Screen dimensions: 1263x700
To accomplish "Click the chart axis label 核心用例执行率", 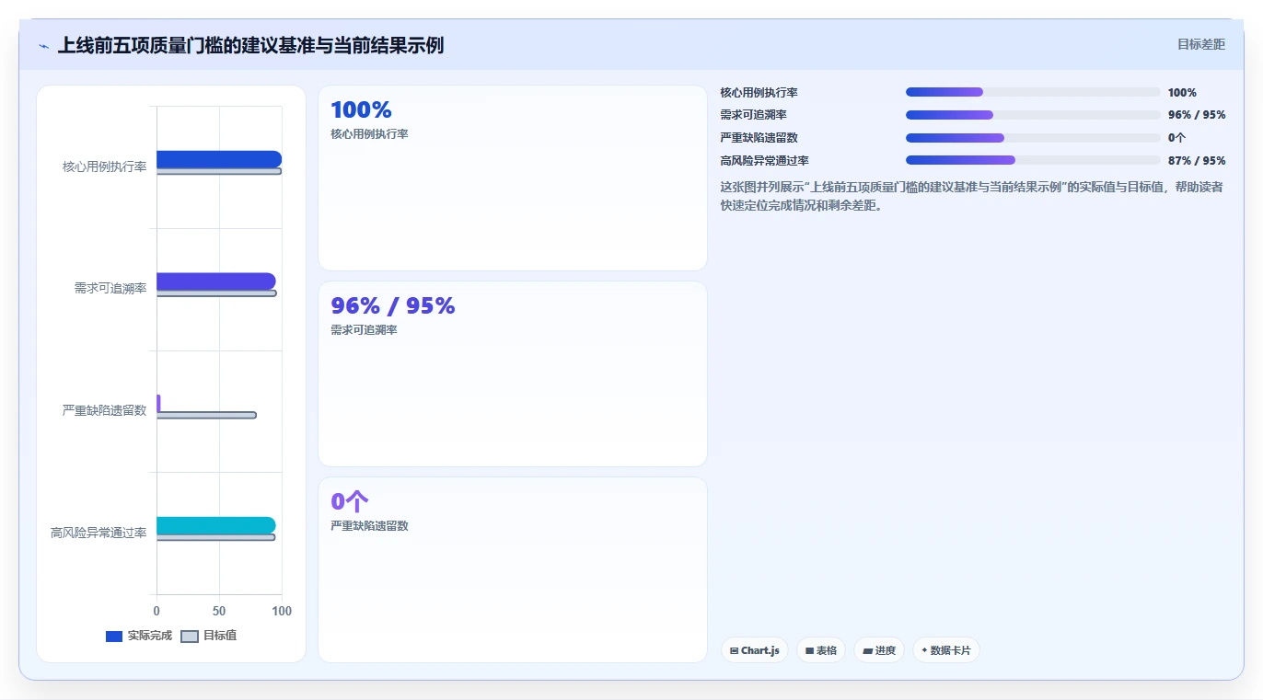I will pyautogui.click(x=104, y=166).
